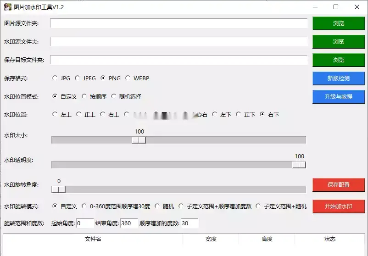Click the 水印大小 slider handle

point(139,140)
